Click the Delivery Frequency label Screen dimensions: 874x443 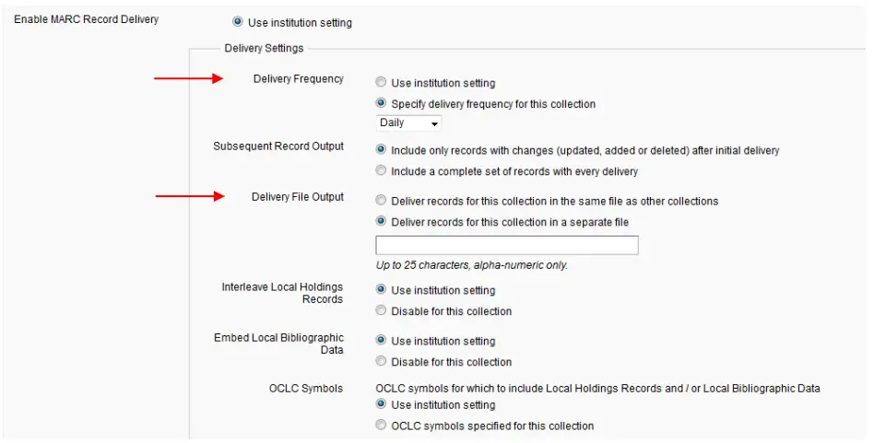pyautogui.click(x=298, y=79)
